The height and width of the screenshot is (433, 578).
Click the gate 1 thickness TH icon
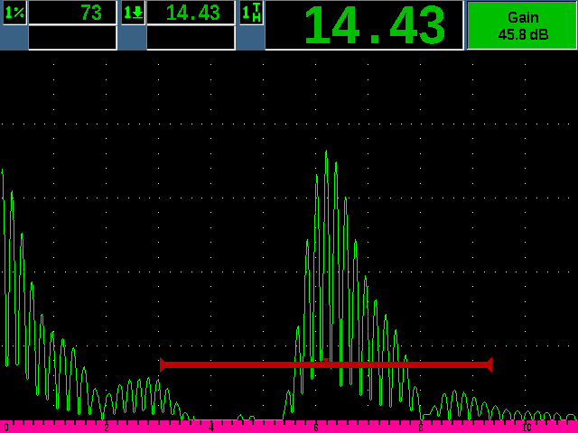click(x=252, y=13)
